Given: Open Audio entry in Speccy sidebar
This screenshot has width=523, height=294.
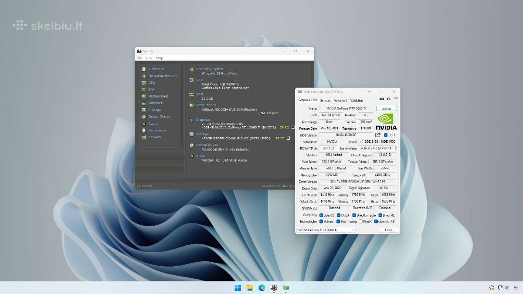Looking at the screenshot, I should tap(153, 123).
